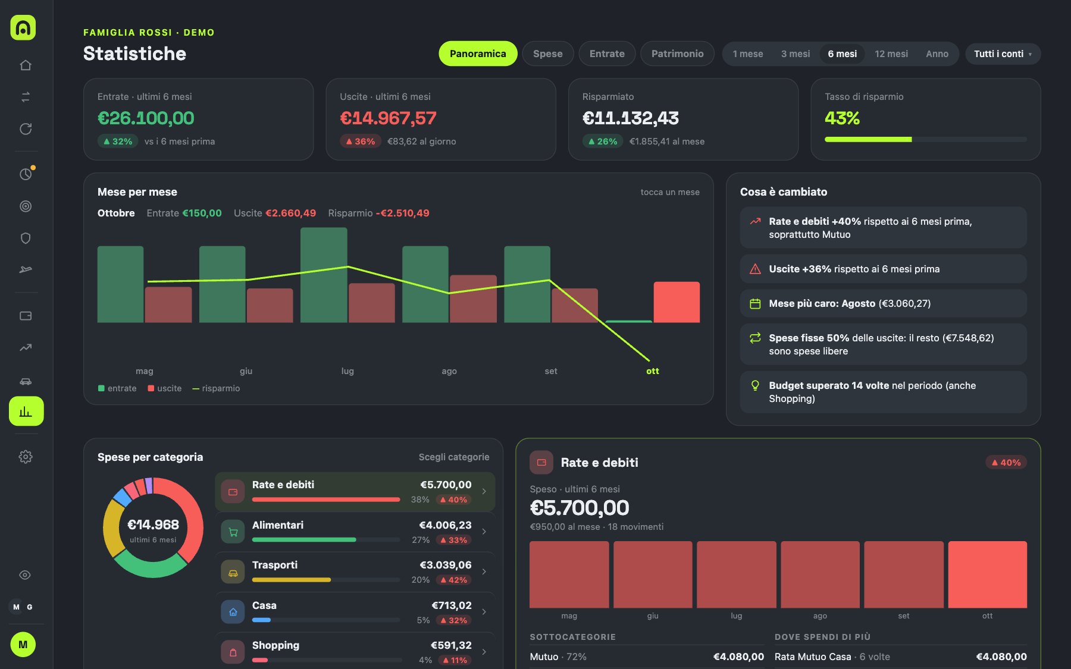1071x669 pixels.
Task: Expand the Alimentari category chevron
Action: coord(484,532)
